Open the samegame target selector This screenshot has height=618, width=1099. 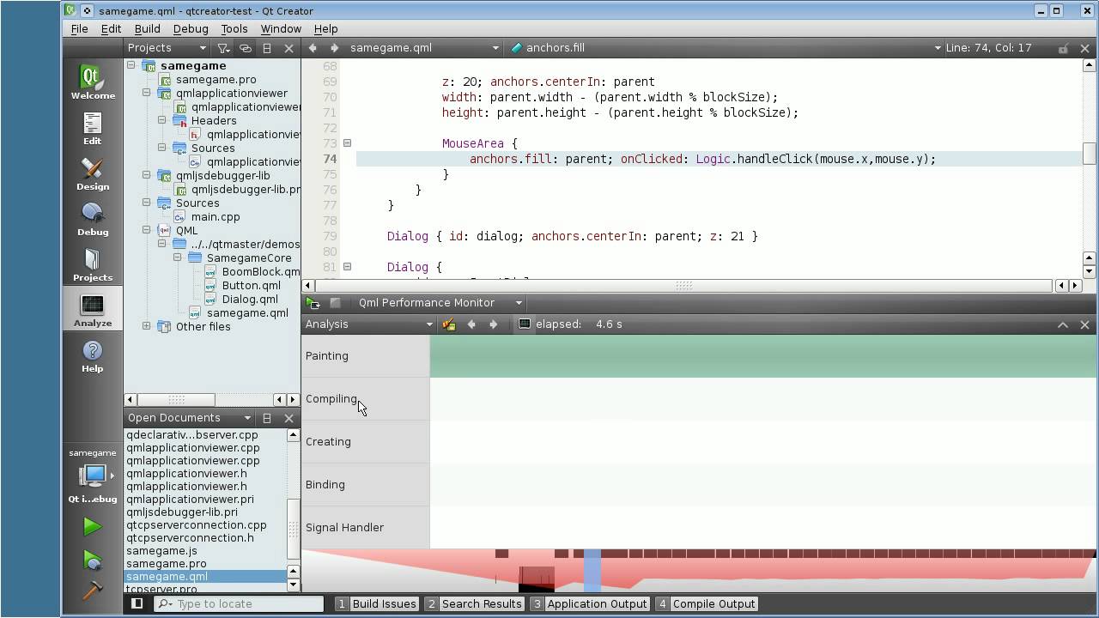coord(93,475)
